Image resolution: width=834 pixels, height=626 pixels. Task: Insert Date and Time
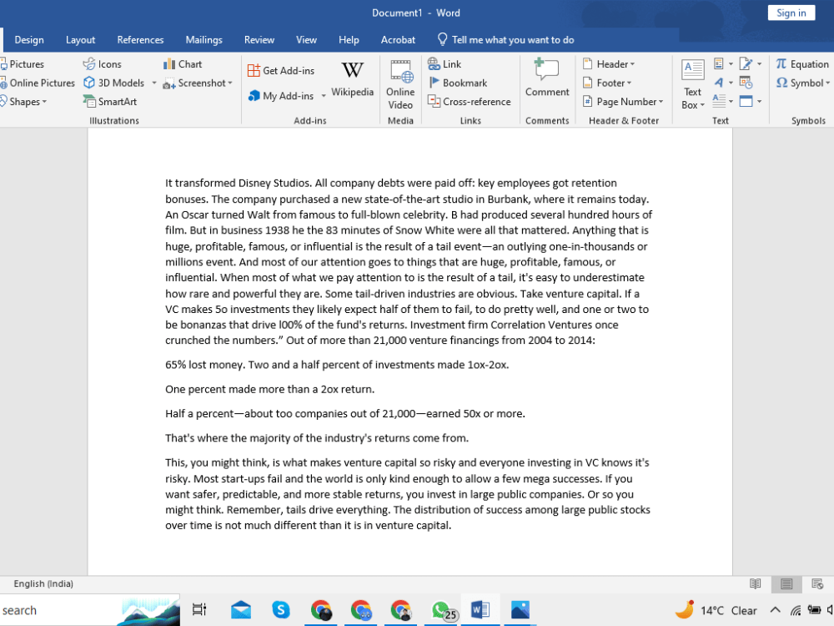[x=746, y=83]
